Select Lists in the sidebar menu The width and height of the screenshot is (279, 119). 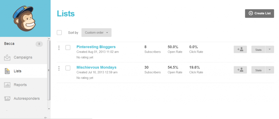23,71
